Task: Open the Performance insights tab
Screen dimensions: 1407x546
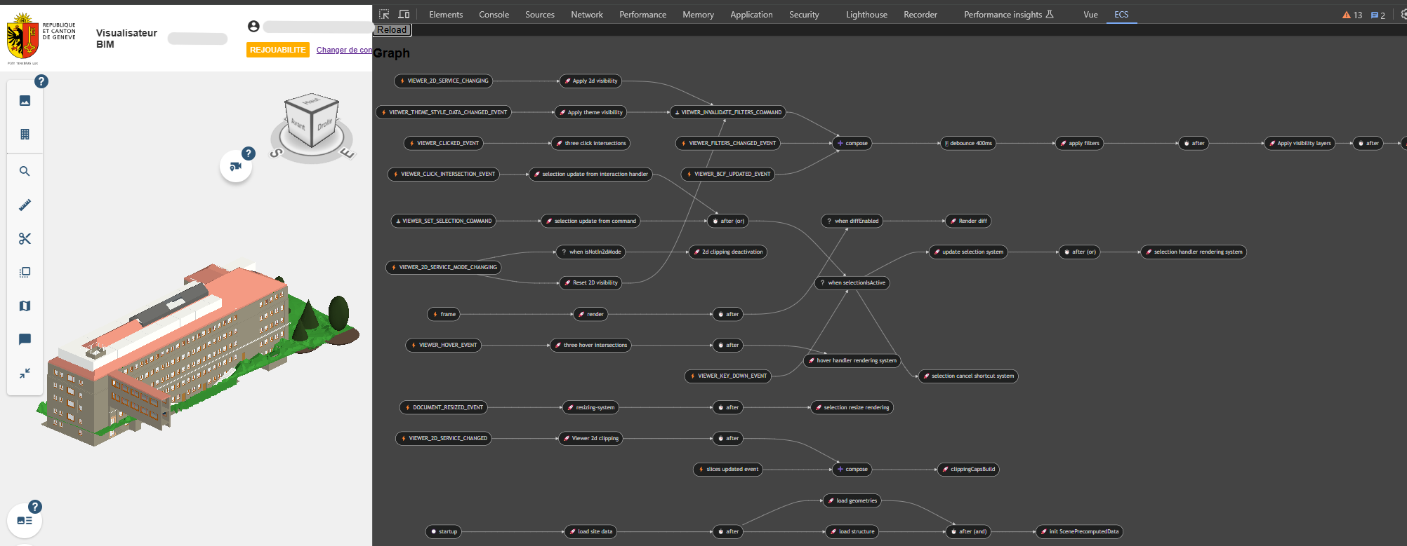Action: (x=1008, y=15)
